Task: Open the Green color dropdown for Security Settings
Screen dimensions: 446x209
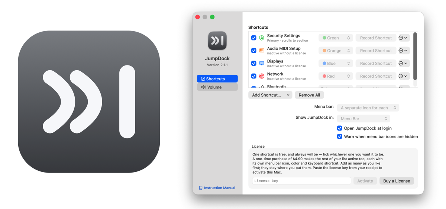Action: tap(336, 38)
